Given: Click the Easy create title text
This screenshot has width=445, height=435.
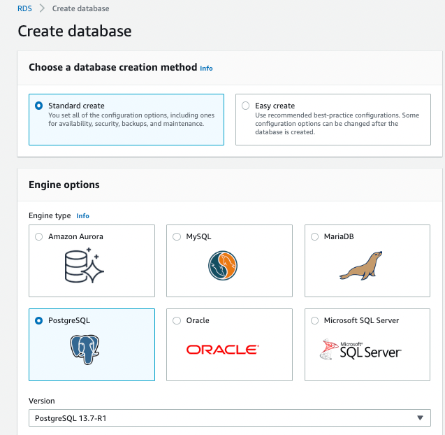Looking at the screenshot, I should coord(275,106).
